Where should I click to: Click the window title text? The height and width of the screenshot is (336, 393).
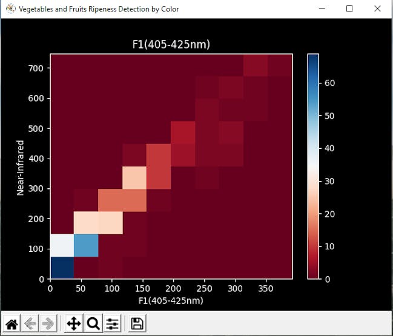point(99,9)
